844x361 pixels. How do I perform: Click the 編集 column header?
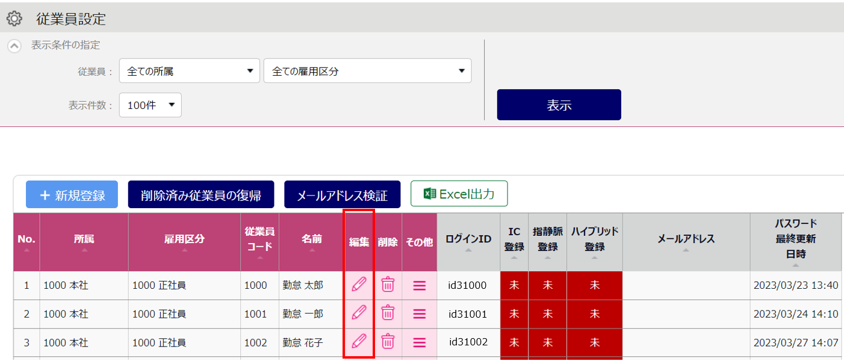[x=359, y=242]
